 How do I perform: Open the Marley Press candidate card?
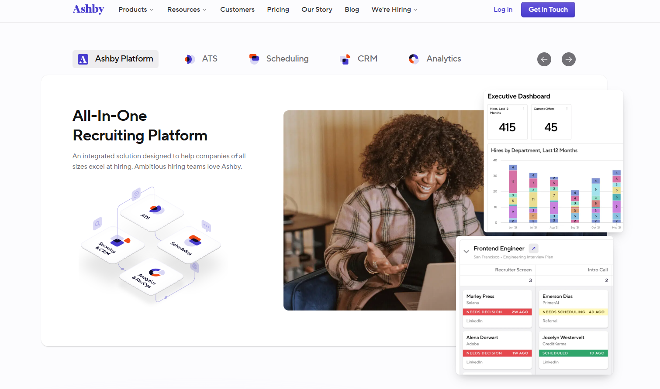[497, 309]
